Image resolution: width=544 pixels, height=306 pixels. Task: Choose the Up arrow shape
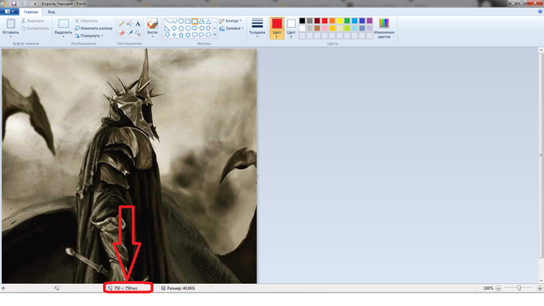tap(208, 28)
